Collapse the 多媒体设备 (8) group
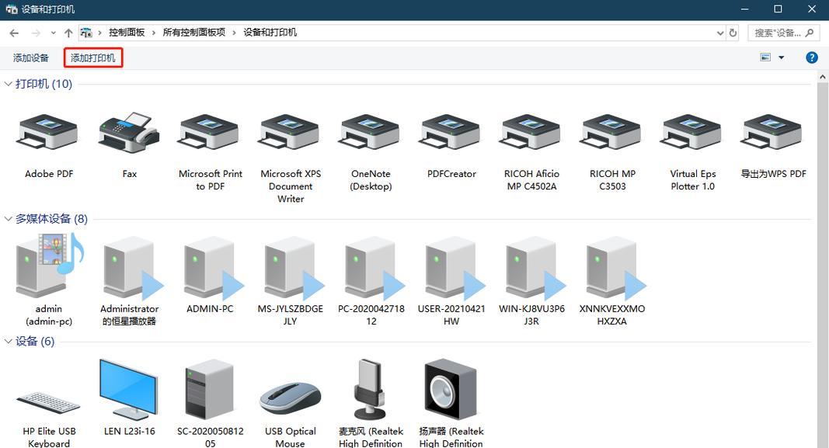 8,219
